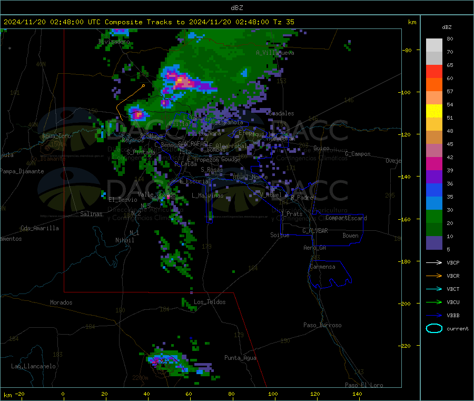Select the magenta 39 dBZ color swatch

[x=434, y=163]
